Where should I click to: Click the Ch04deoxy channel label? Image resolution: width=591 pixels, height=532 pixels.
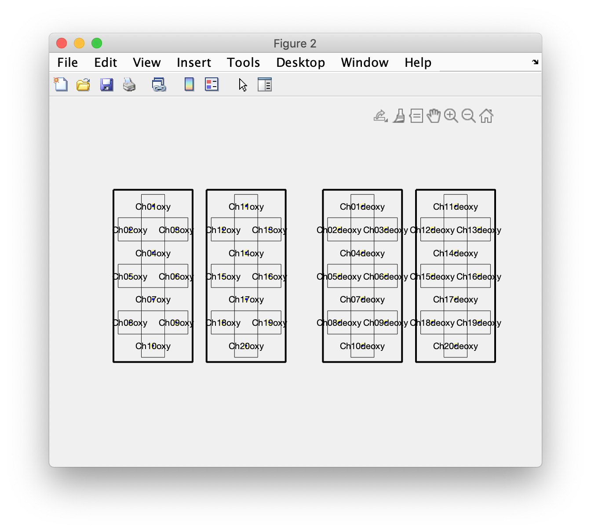362,253
